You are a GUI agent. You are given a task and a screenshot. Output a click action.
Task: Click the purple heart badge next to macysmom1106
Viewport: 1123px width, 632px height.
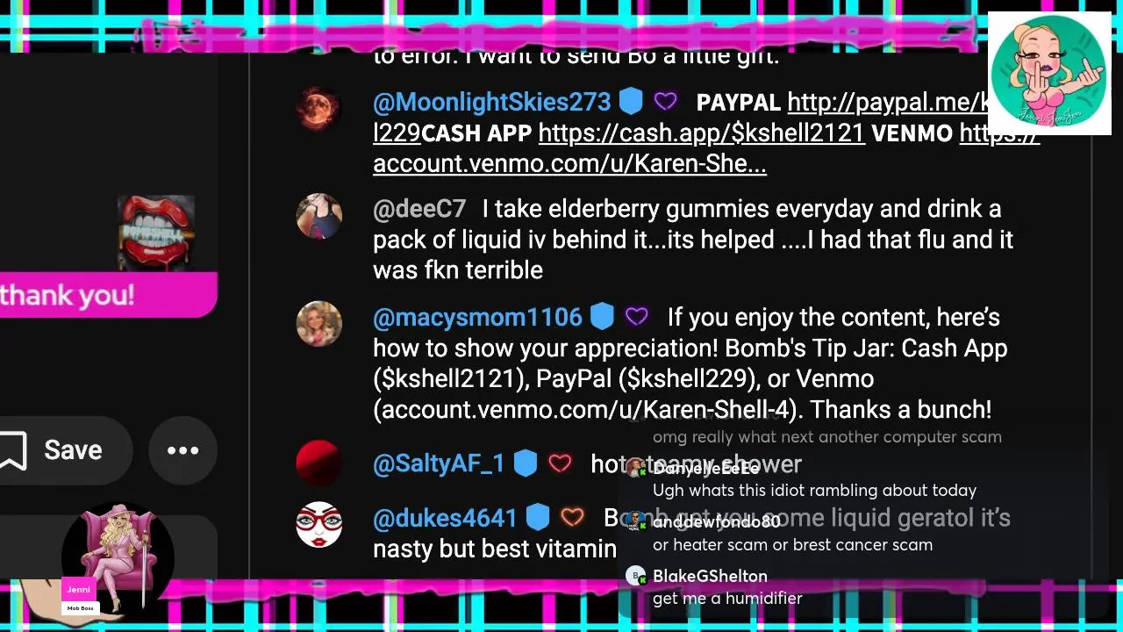tap(637, 316)
